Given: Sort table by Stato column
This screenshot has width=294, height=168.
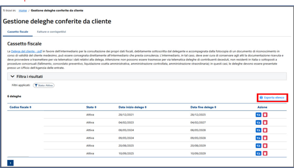Looking at the screenshot, I should coord(91,107).
